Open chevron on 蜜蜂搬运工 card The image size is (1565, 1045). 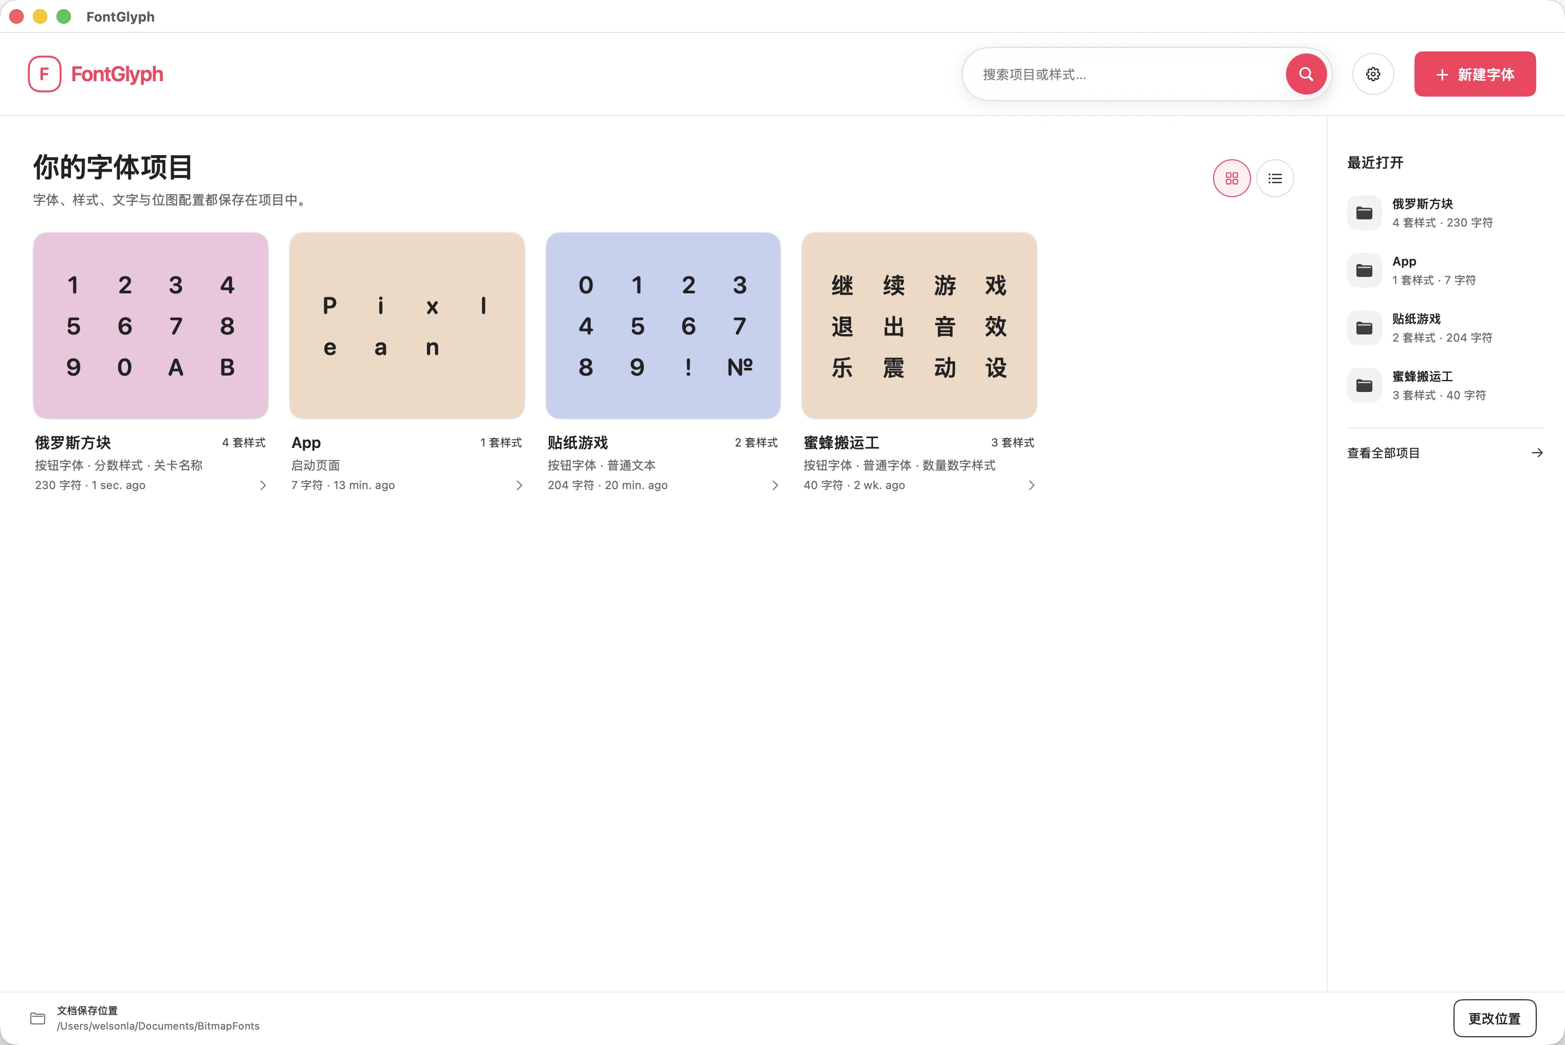1031,485
